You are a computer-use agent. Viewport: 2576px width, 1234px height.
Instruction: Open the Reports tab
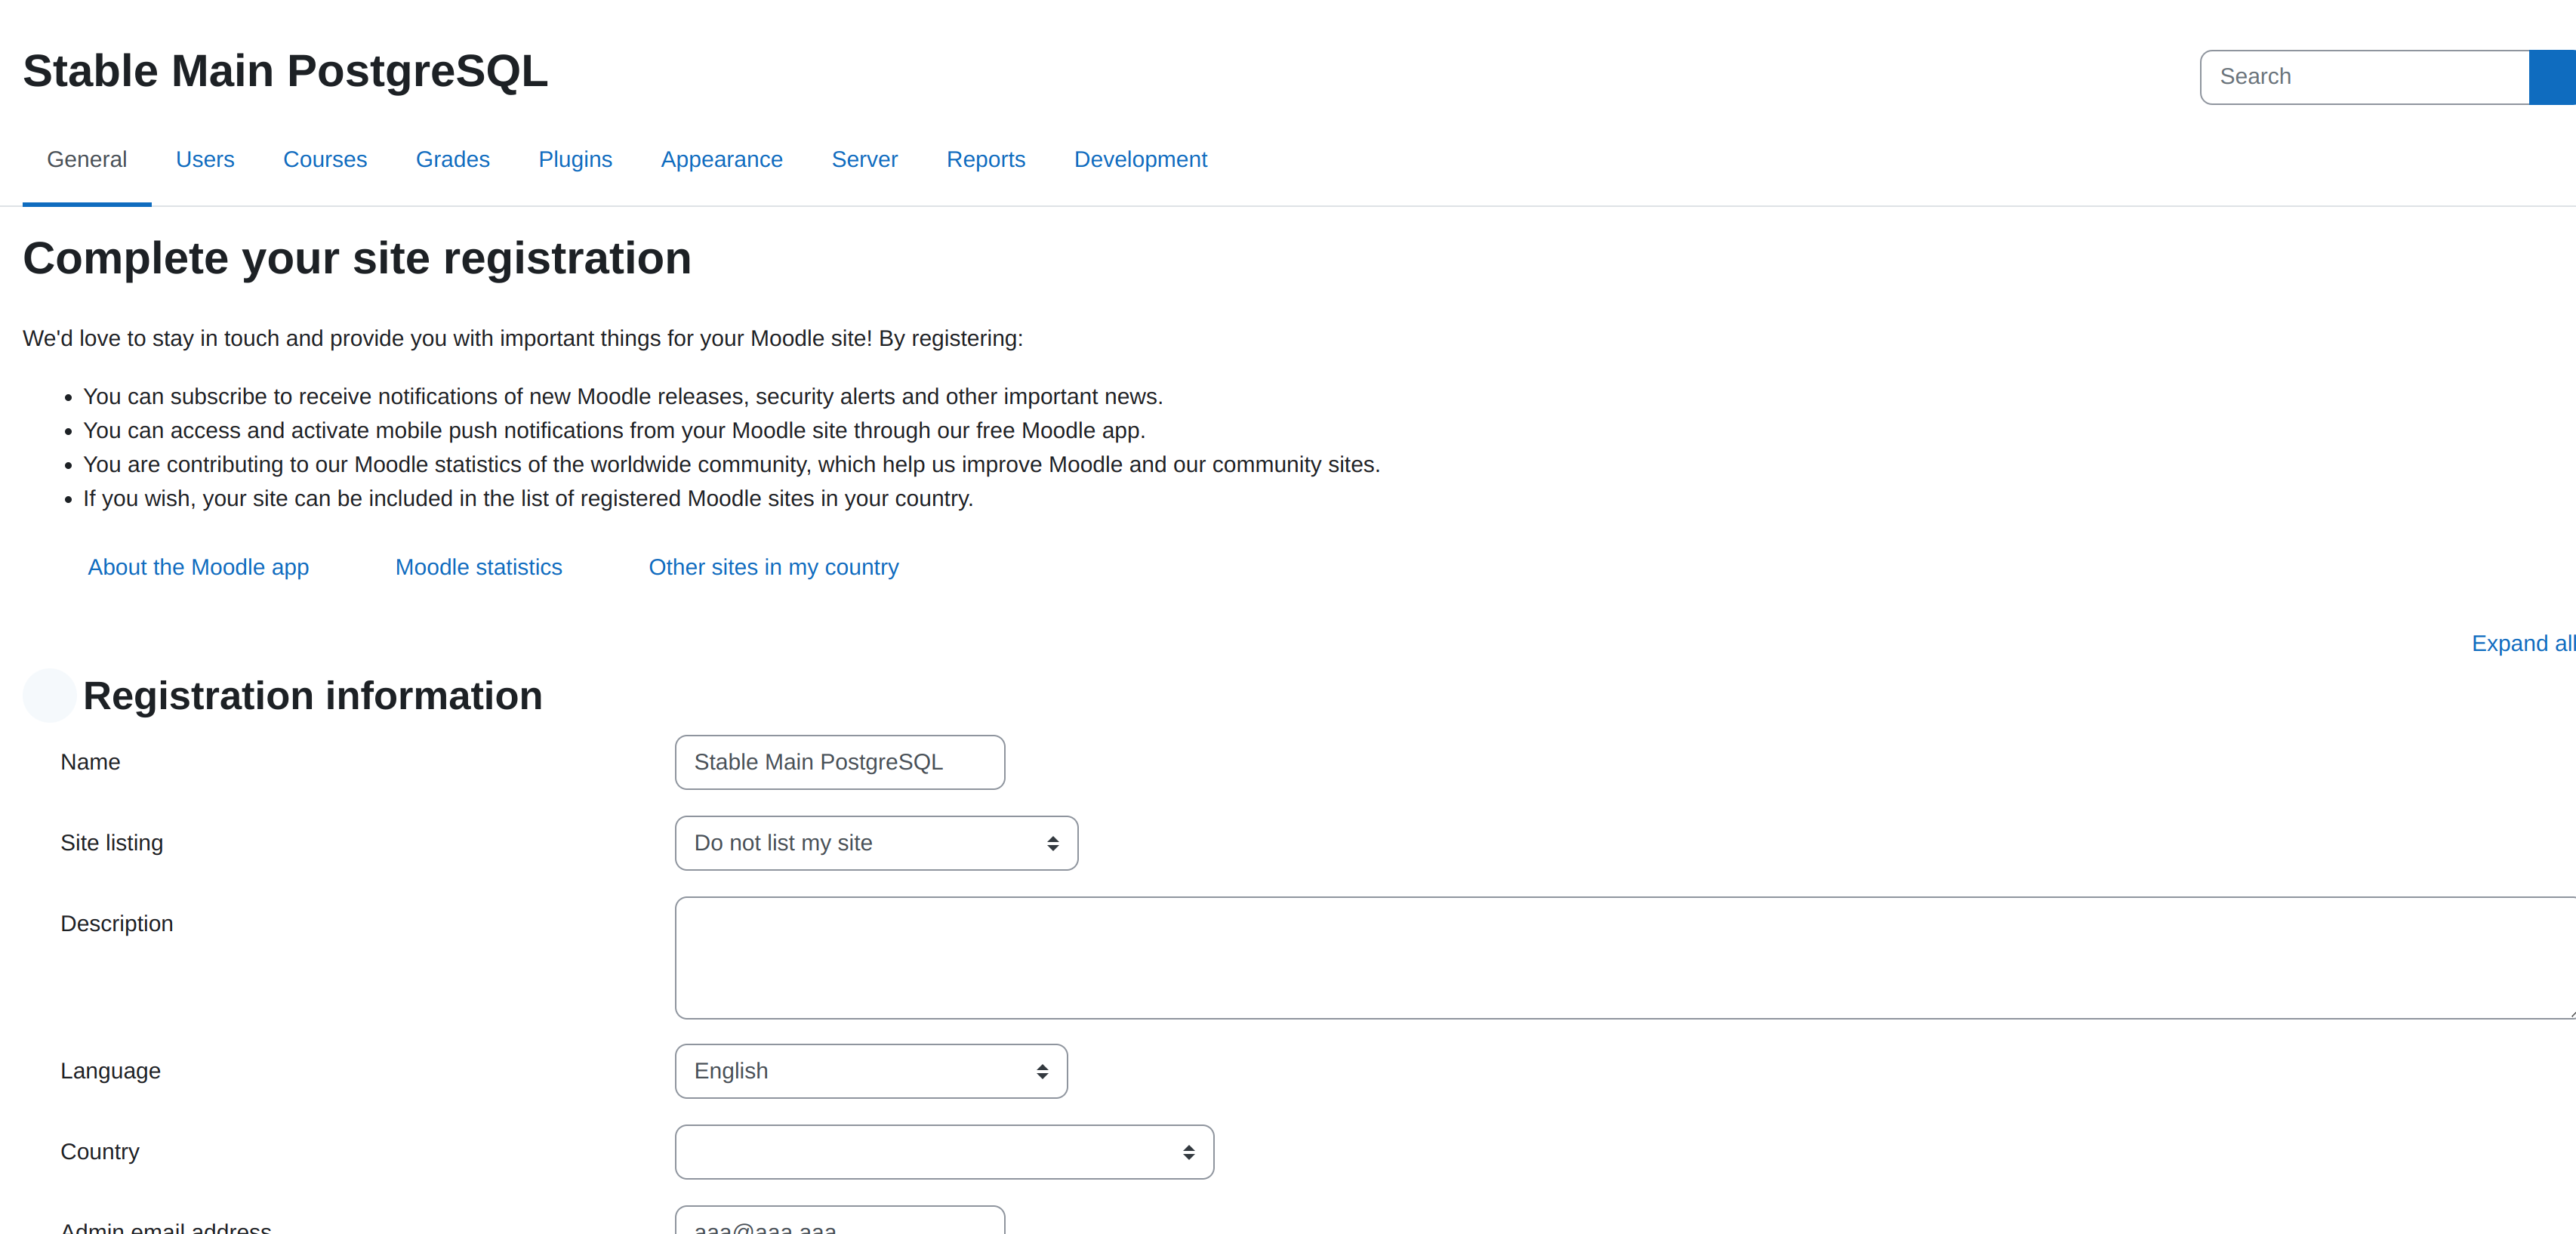pos(985,159)
